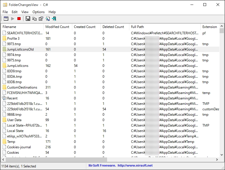Open the Options menu

click(x=39, y=12)
